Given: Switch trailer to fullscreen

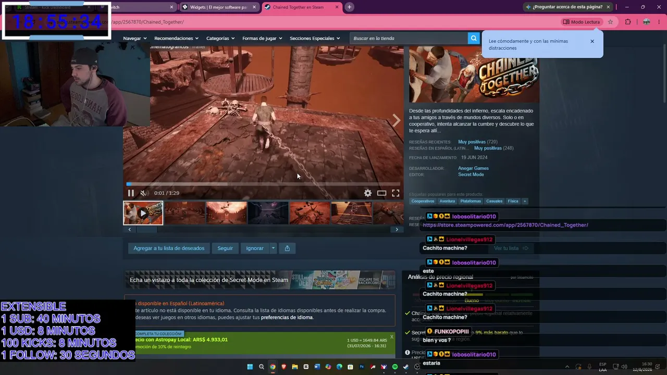Looking at the screenshot, I should click(396, 193).
